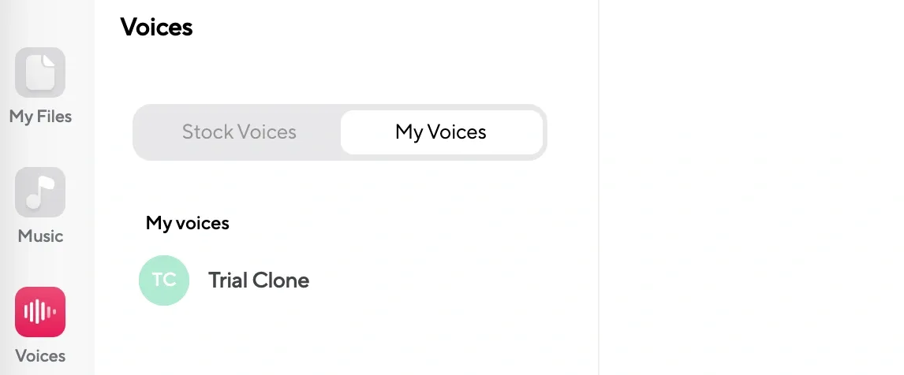Click the empty right-side panel
The width and height of the screenshot is (904, 375).
pyautogui.click(x=749, y=189)
